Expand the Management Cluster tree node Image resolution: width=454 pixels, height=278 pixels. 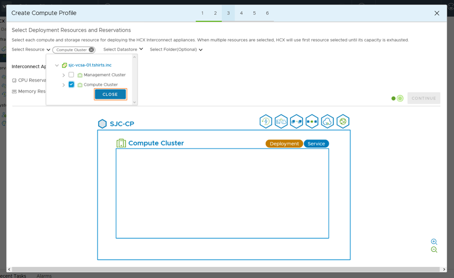[64, 75]
